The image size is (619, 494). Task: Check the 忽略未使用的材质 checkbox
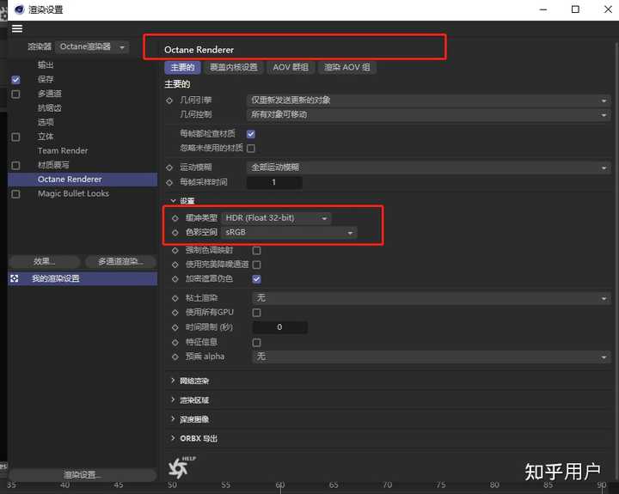(251, 149)
